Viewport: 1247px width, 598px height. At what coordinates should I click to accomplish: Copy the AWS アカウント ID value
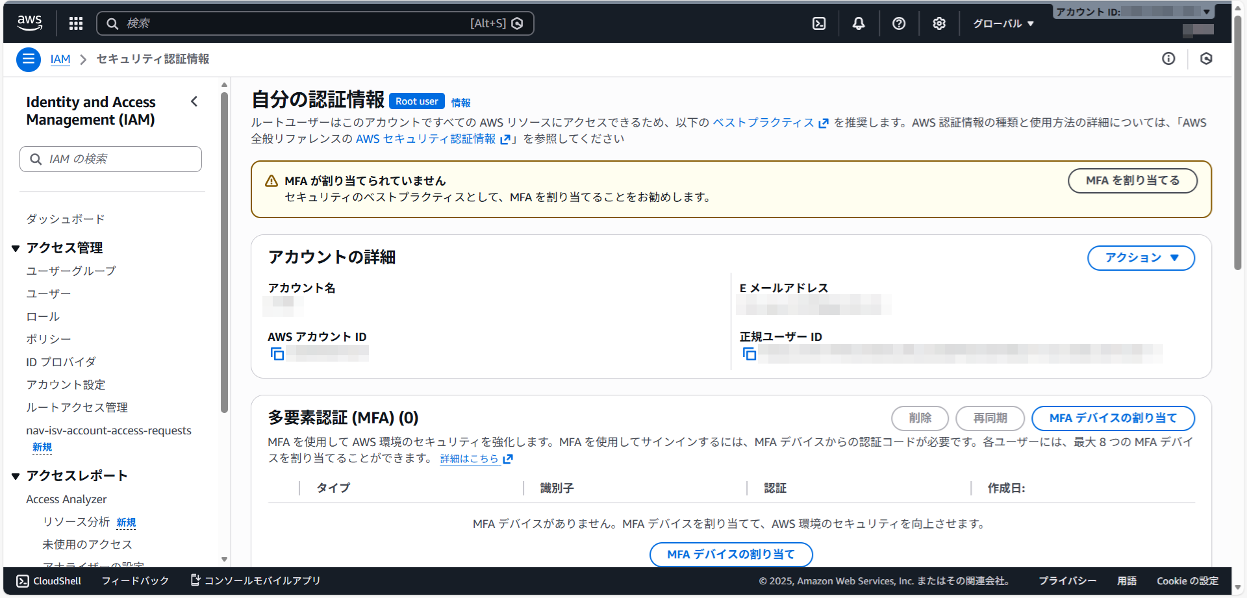point(277,354)
